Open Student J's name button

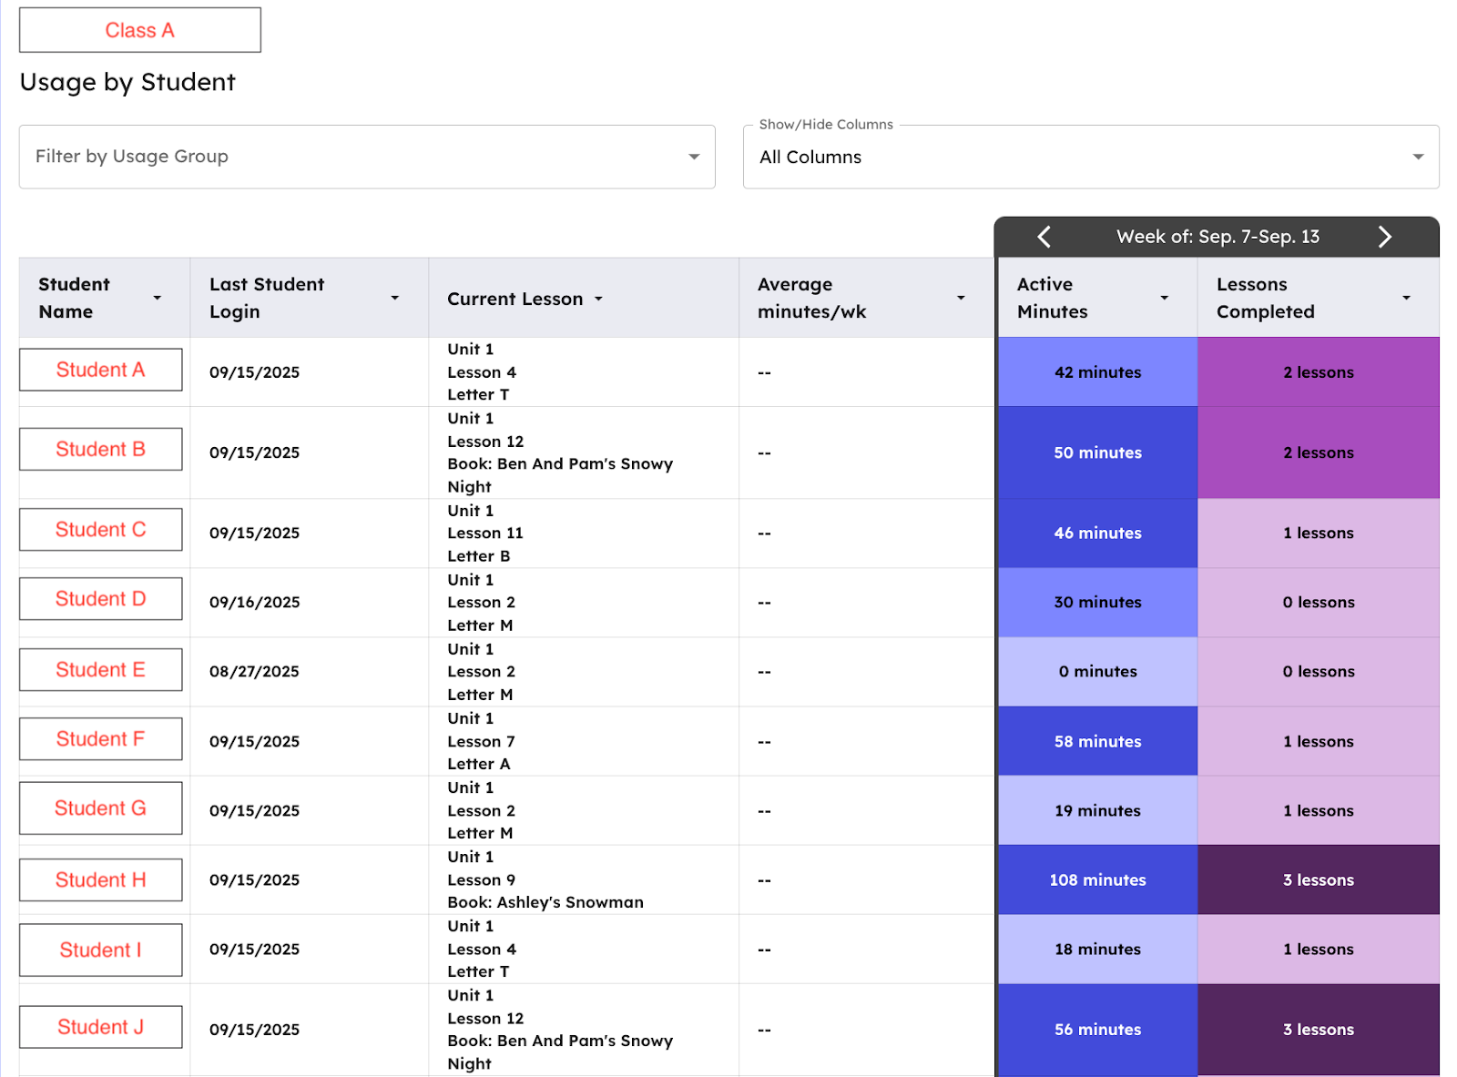100,1027
